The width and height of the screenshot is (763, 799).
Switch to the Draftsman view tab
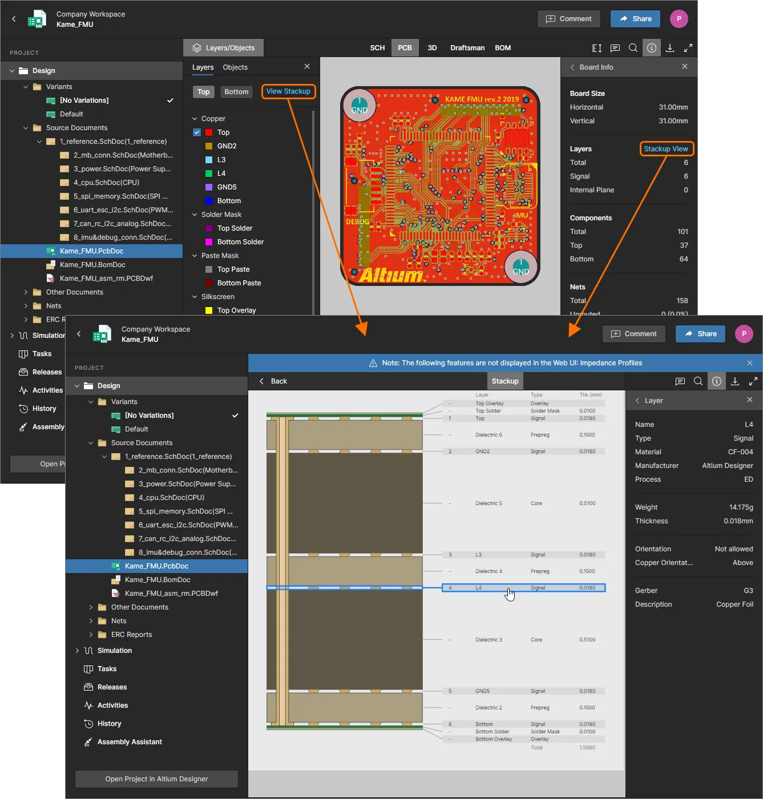(x=467, y=48)
